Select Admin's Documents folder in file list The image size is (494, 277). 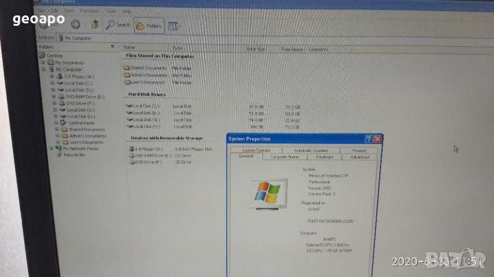pyautogui.click(x=146, y=75)
